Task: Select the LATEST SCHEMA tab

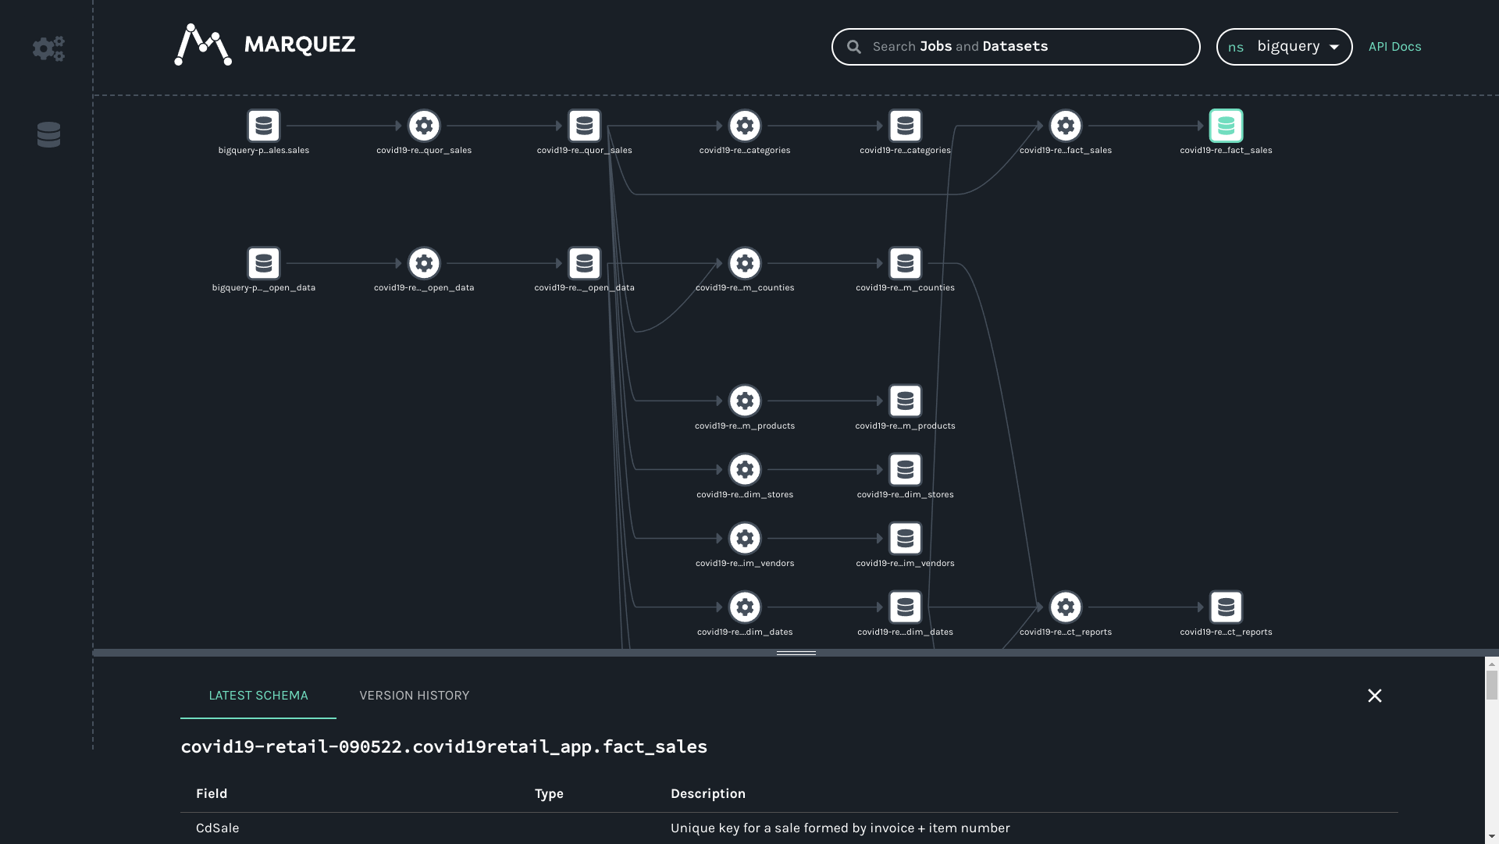Action: coord(258,696)
